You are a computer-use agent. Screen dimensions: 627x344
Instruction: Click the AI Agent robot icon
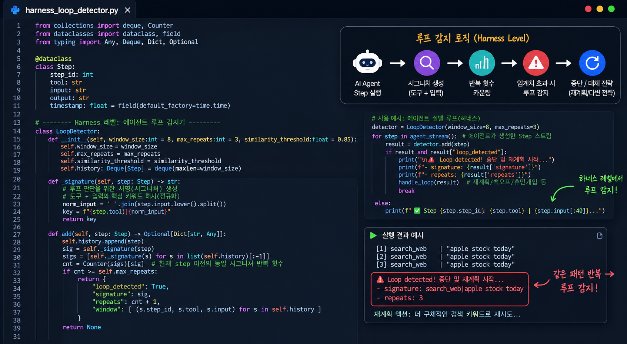(x=367, y=62)
